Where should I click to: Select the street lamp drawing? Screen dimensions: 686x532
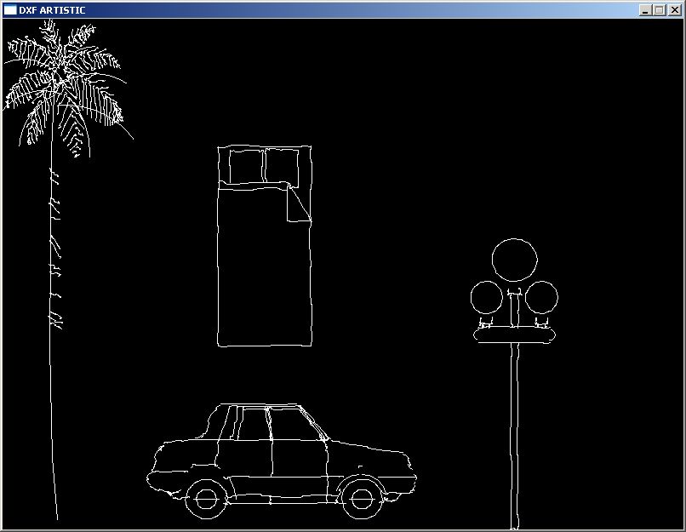pos(514,384)
